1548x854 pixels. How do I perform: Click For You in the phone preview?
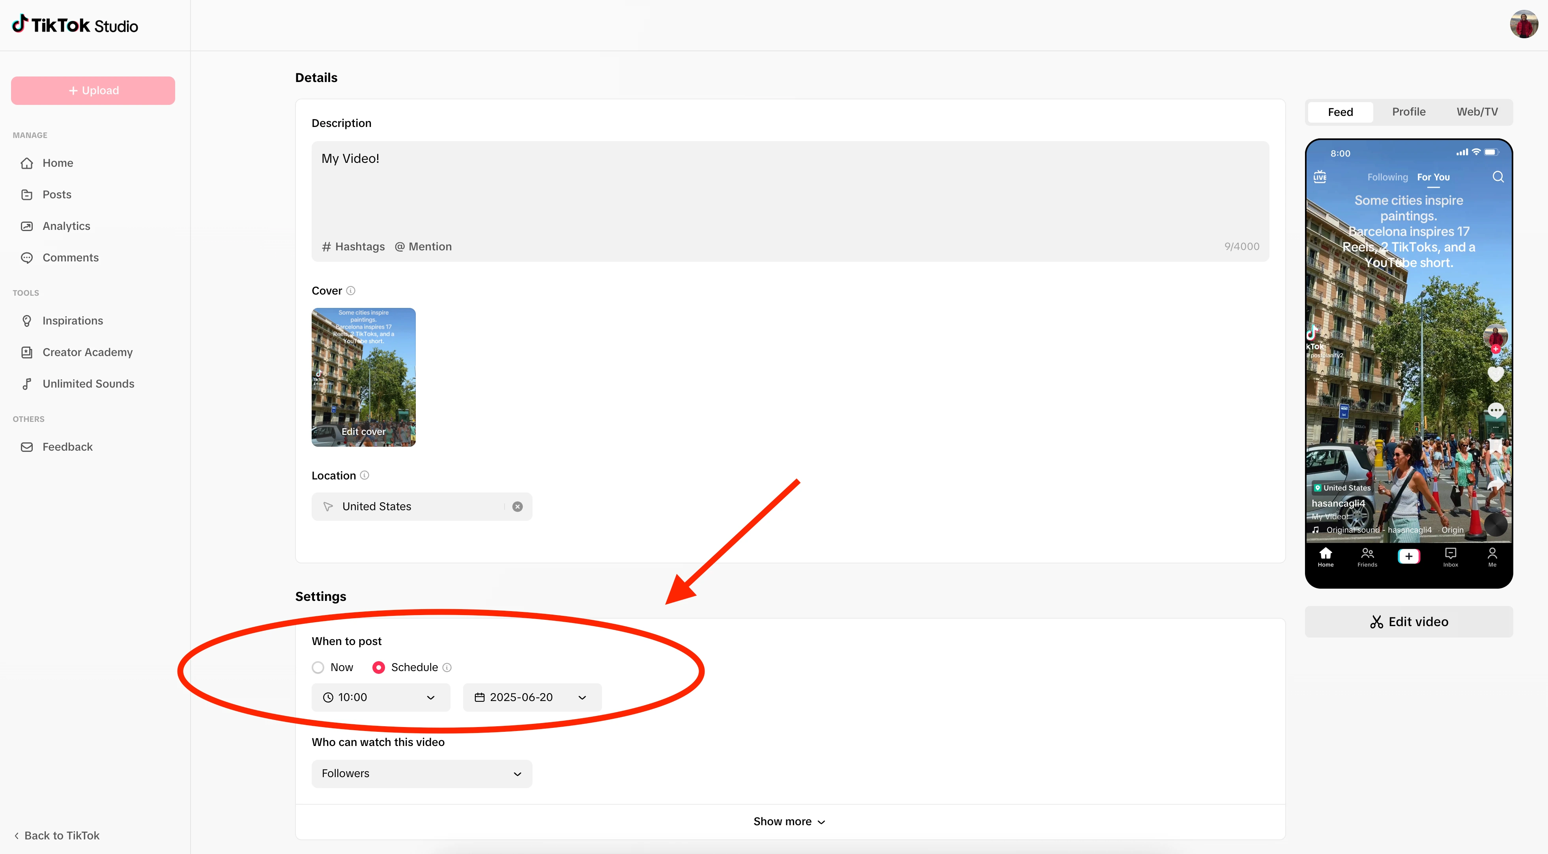click(x=1433, y=177)
